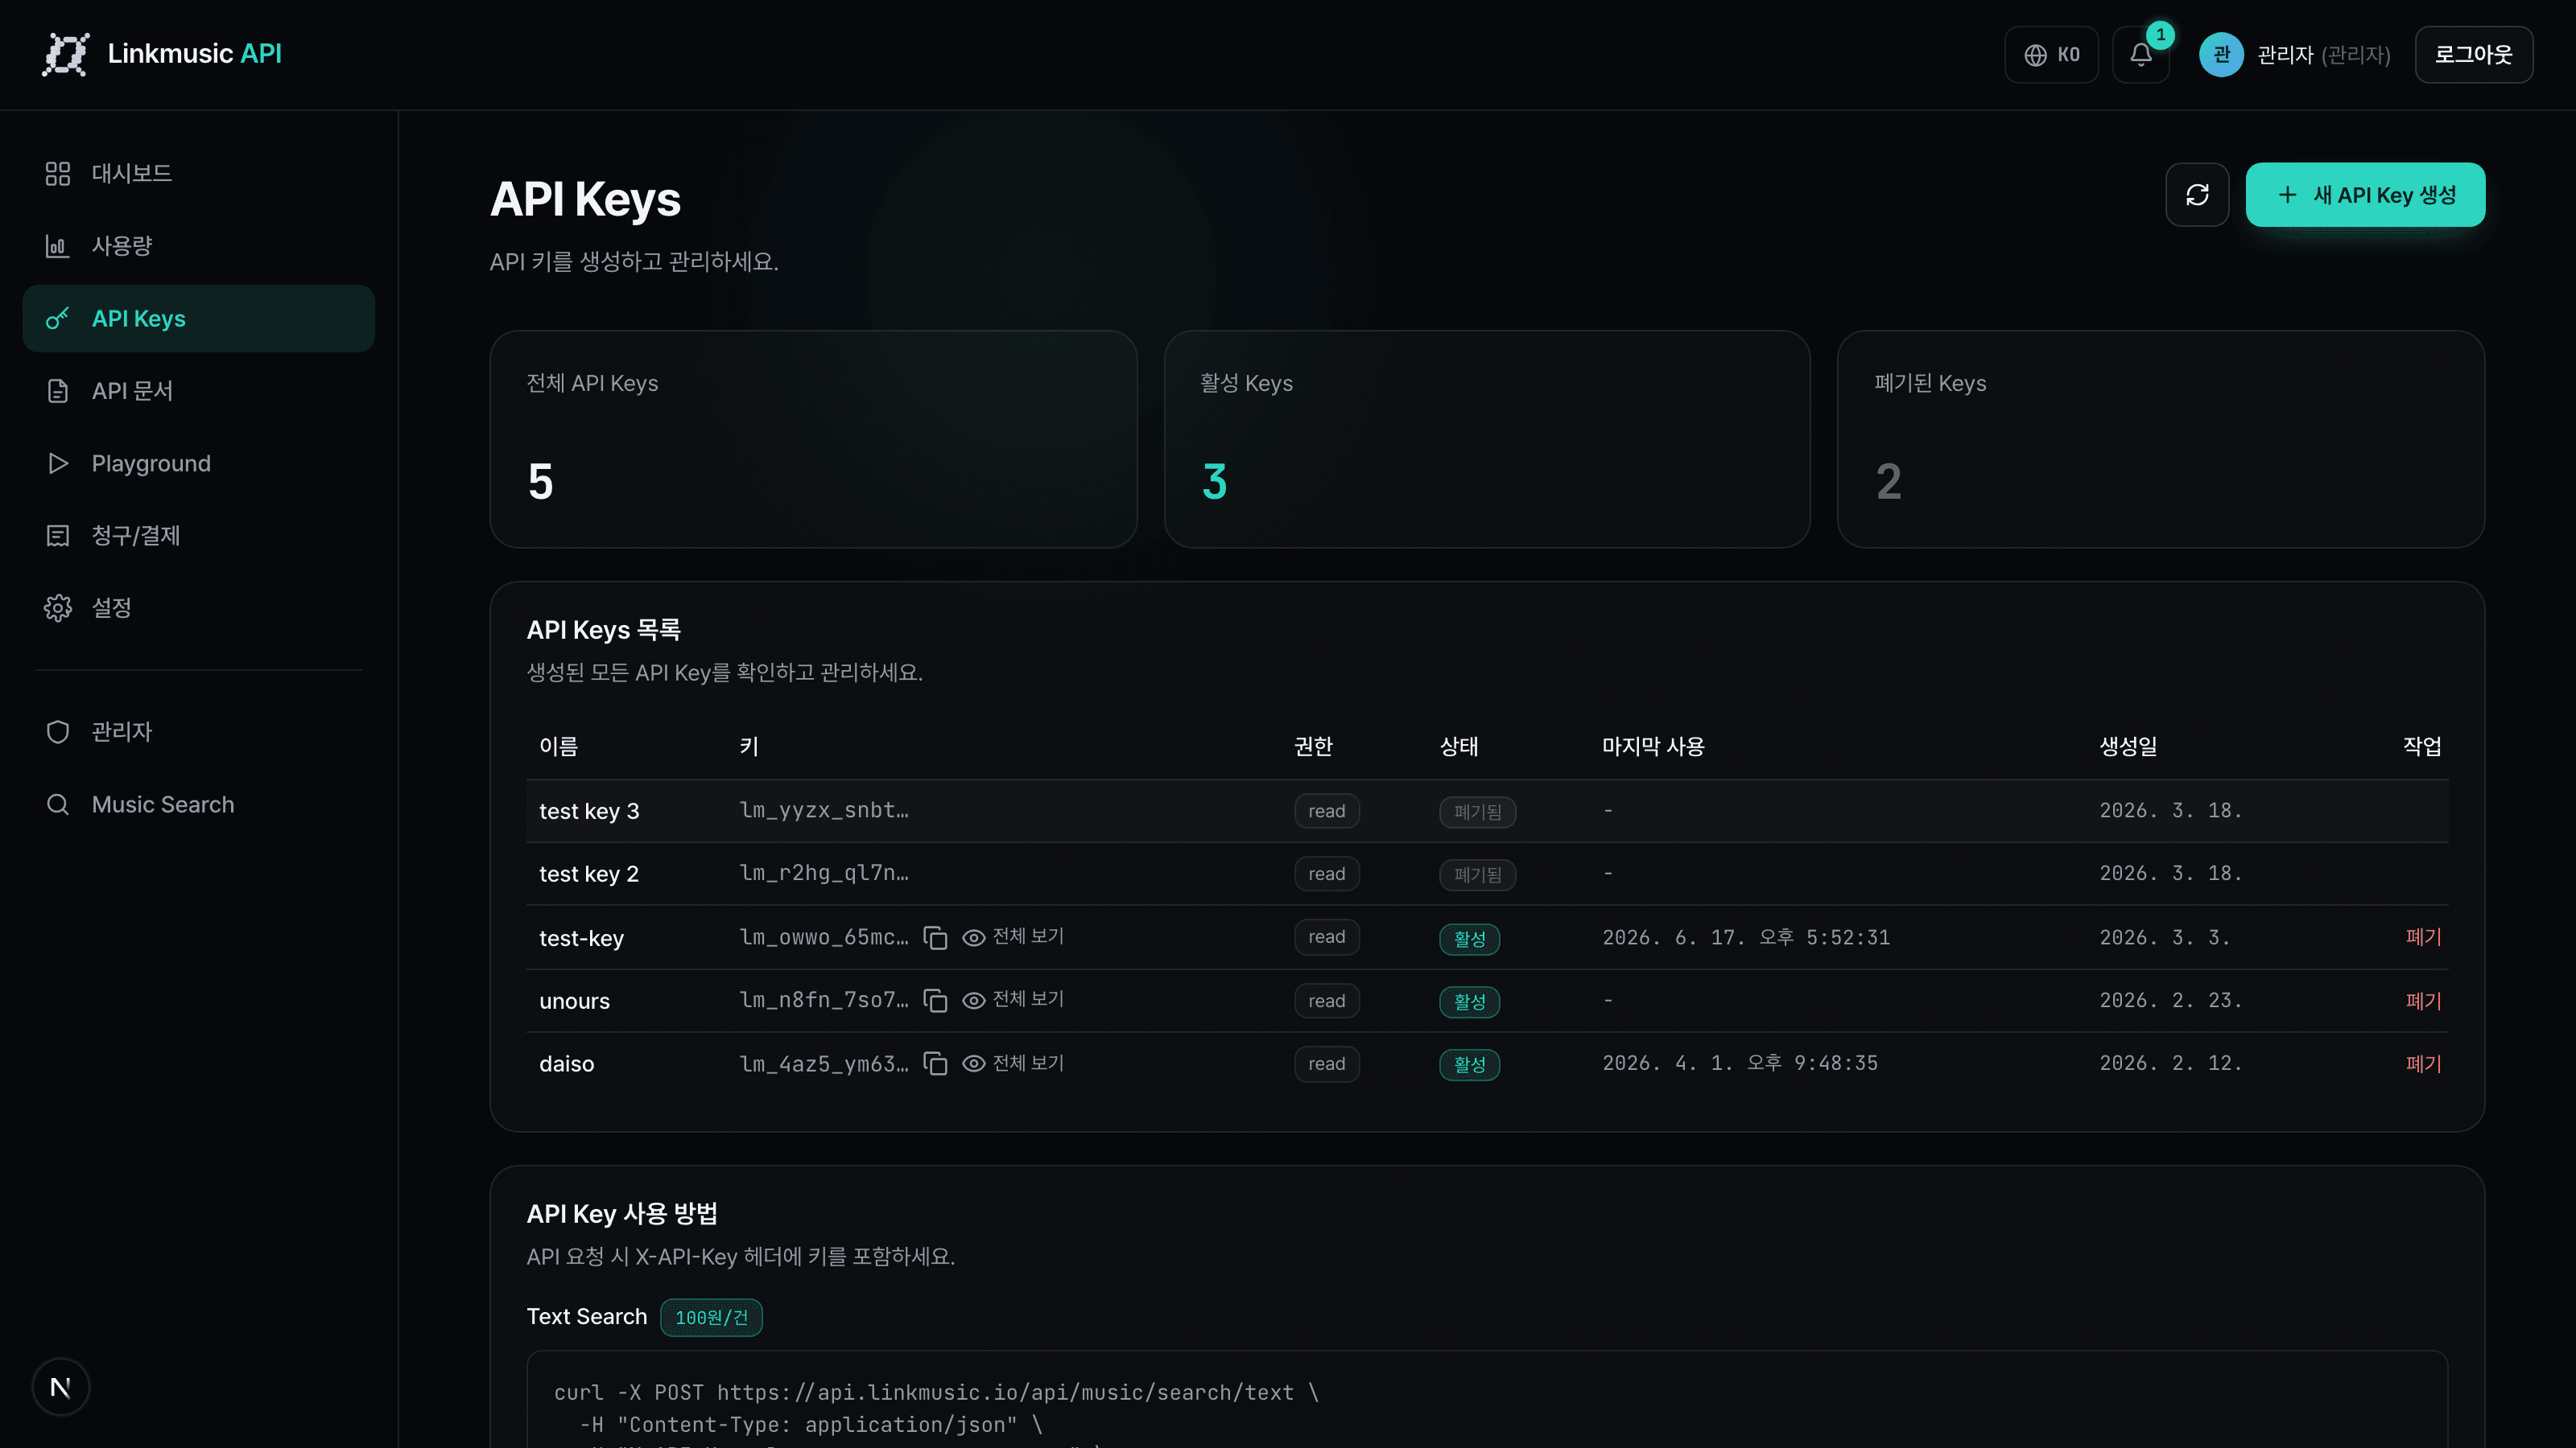The image size is (2576, 1448).
Task: Click 새 API Key 생성 button
Action: pos(2365,195)
